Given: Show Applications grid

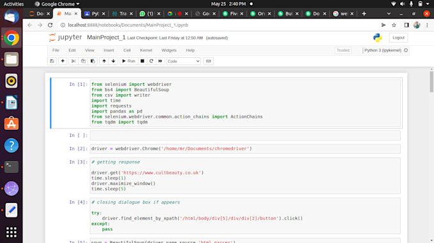Looking at the screenshot, I should pos(11,232).
